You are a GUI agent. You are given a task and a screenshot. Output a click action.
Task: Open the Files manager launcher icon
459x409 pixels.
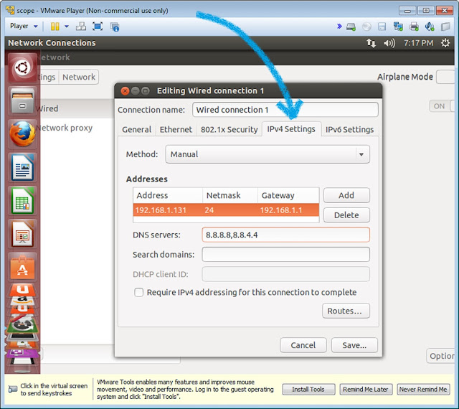pyautogui.click(x=22, y=101)
